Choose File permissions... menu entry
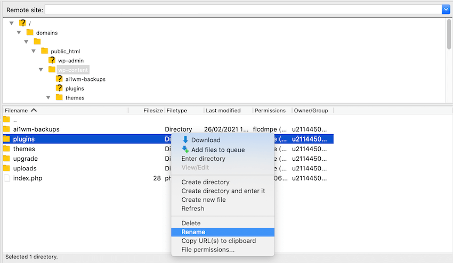This screenshot has width=453, height=263. (208, 250)
